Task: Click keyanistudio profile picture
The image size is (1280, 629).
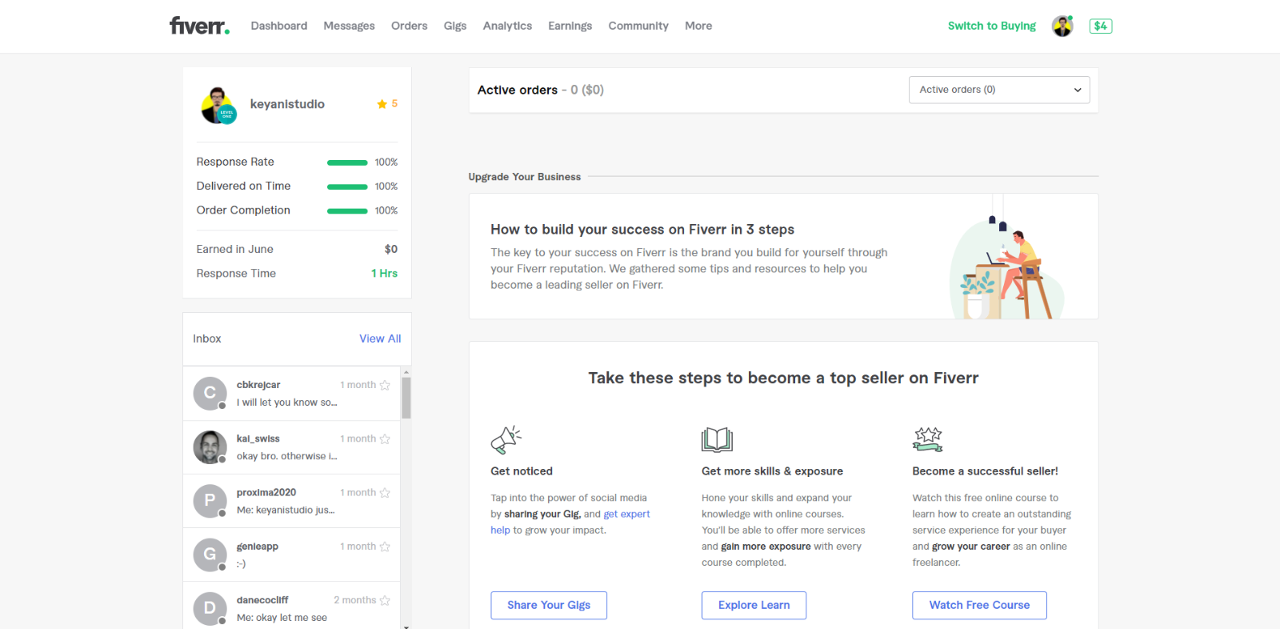Action: (x=218, y=105)
